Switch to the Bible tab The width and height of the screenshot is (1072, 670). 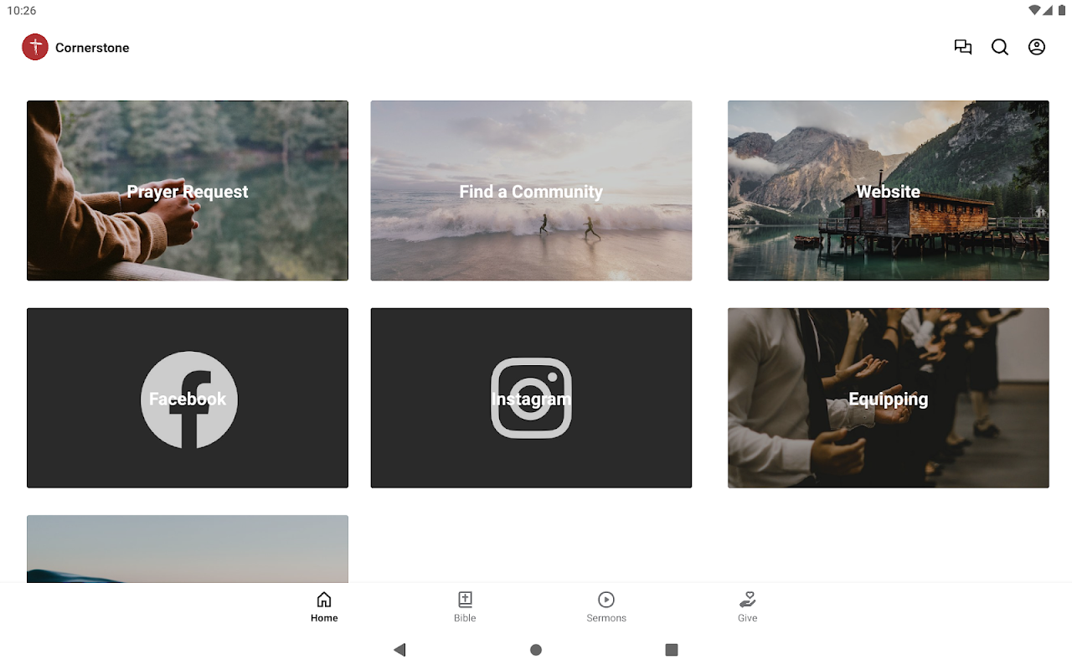(x=465, y=606)
